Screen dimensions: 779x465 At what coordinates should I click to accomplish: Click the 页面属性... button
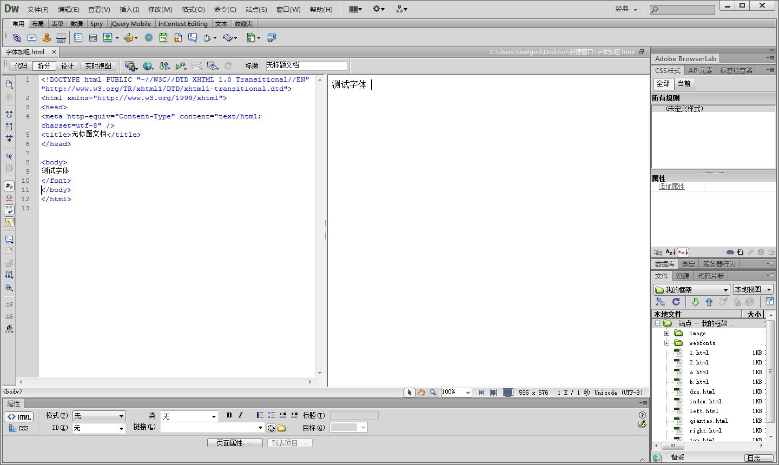coord(234,443)
